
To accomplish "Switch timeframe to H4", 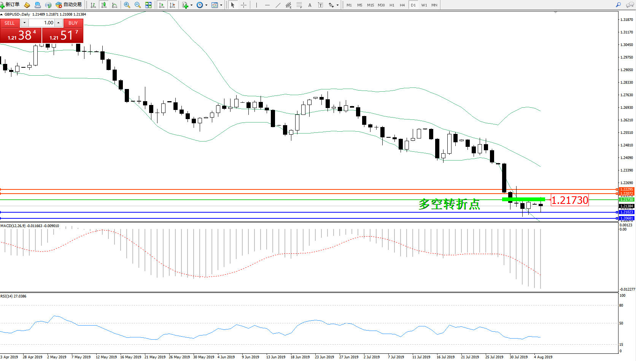I will point(402,5).
